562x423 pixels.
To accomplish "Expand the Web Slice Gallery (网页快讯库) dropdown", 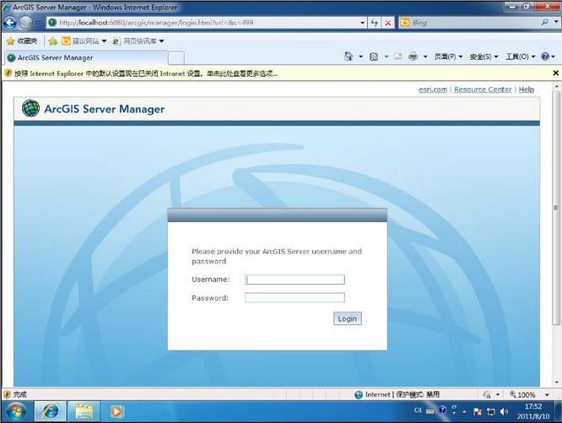I will click(162, 41).
